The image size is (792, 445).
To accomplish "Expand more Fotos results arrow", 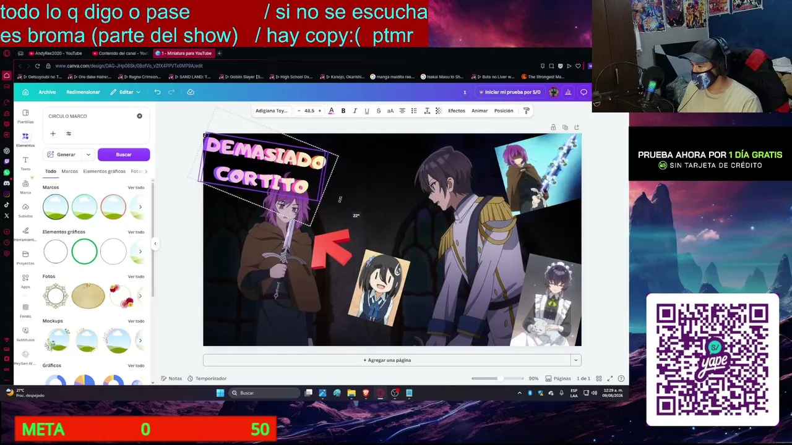I will point(140,296).
